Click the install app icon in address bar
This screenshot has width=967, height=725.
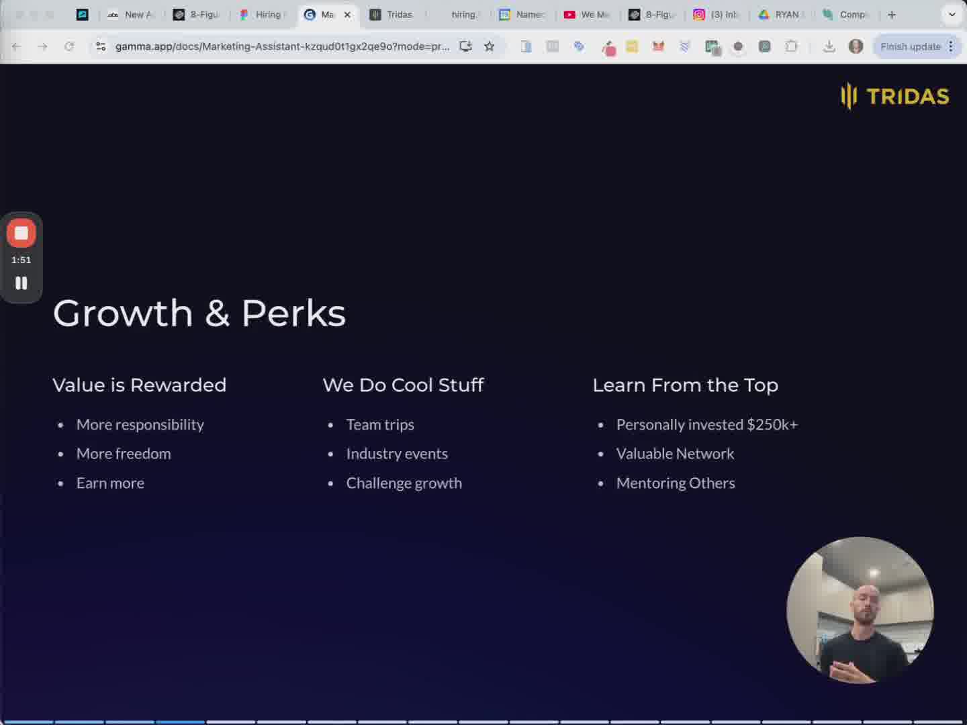point(465,46)
